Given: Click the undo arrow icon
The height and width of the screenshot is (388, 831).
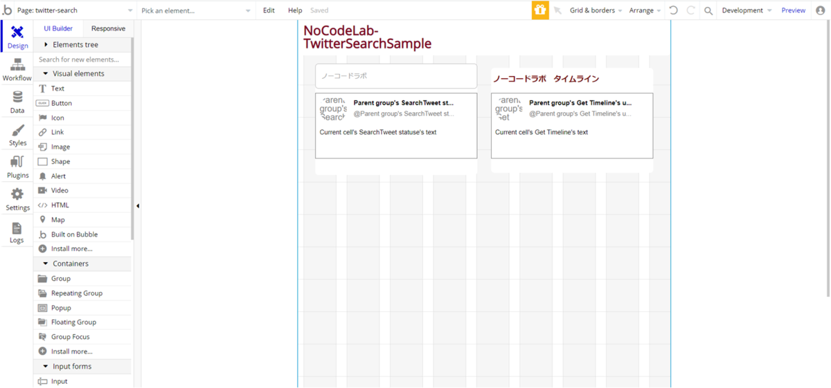Looking at the screenshot, I should pyautogui.click(x=673, y=10).
